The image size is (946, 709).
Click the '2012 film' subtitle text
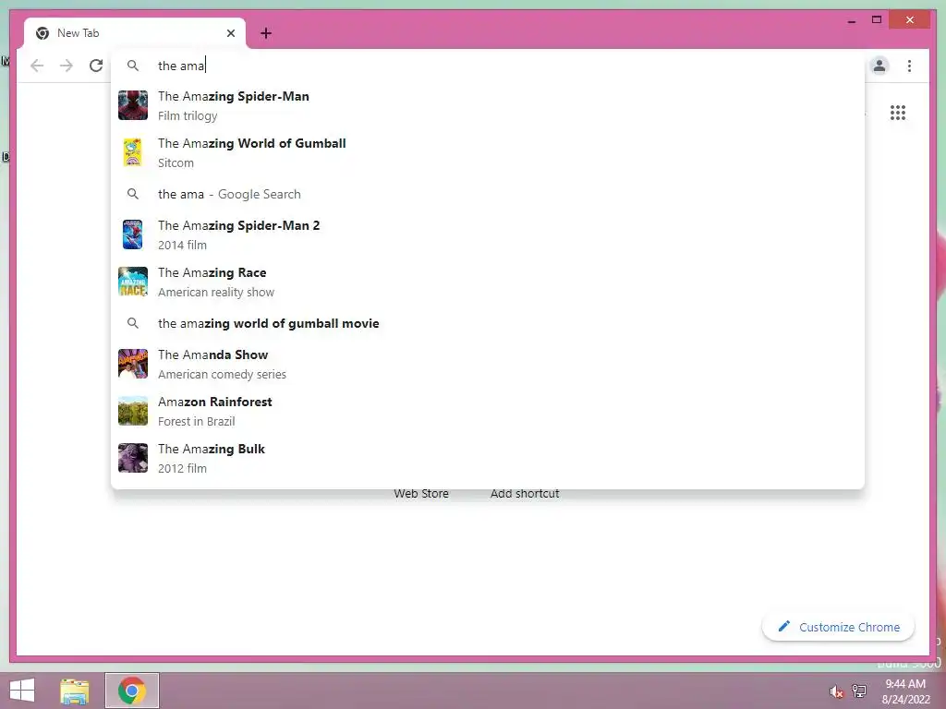182,468
